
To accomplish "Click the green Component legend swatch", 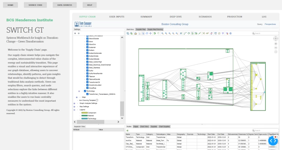I will [84, 113].
